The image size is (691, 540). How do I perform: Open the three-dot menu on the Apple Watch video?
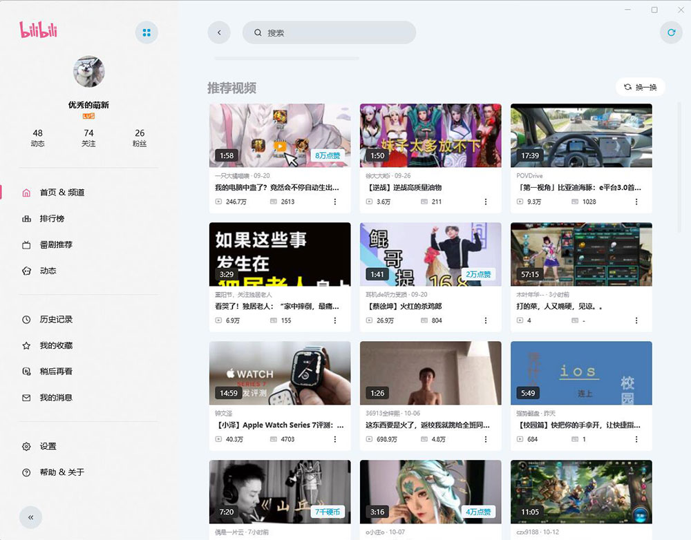tap(335, 439)
